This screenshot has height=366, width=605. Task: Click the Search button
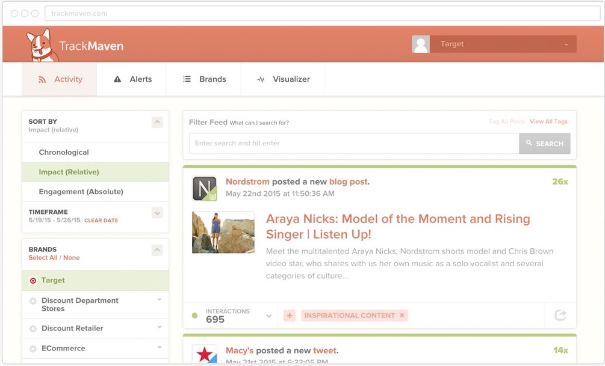pos(544,143)
